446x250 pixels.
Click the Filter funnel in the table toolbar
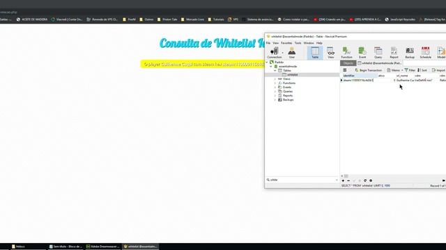point(410,70)
